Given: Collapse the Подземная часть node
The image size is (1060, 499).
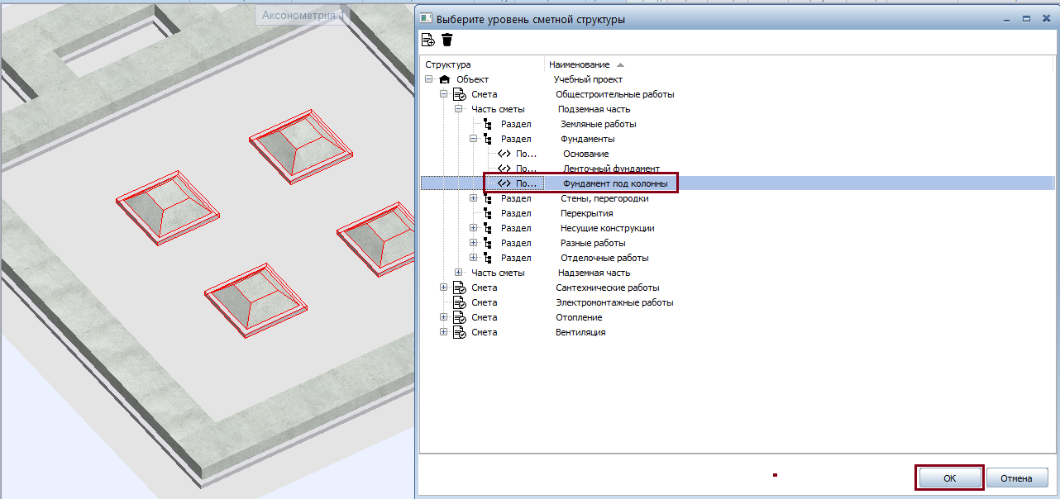Looking at the screenshot, I should pyautogui.click(x=459, y=109).
